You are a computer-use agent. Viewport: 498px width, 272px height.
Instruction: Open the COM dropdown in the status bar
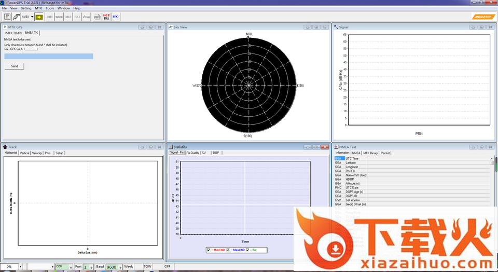point(71,267)
